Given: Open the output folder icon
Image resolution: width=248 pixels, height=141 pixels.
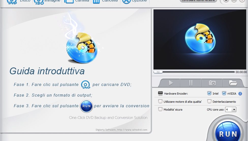Looking at the screenshot, I should click(x=233, y=83).
